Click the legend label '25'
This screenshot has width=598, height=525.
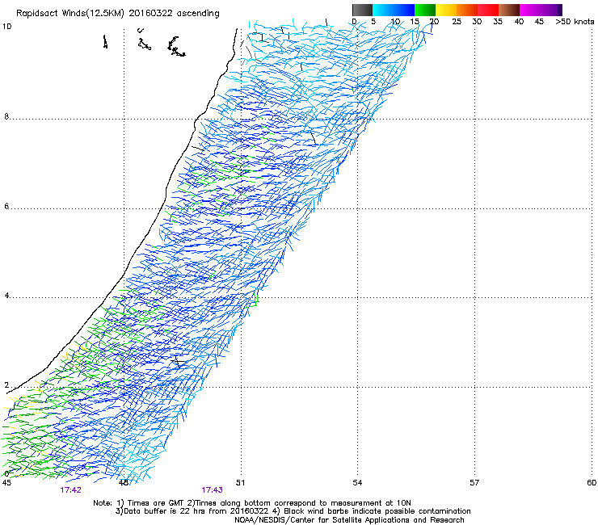coord(457,22)
